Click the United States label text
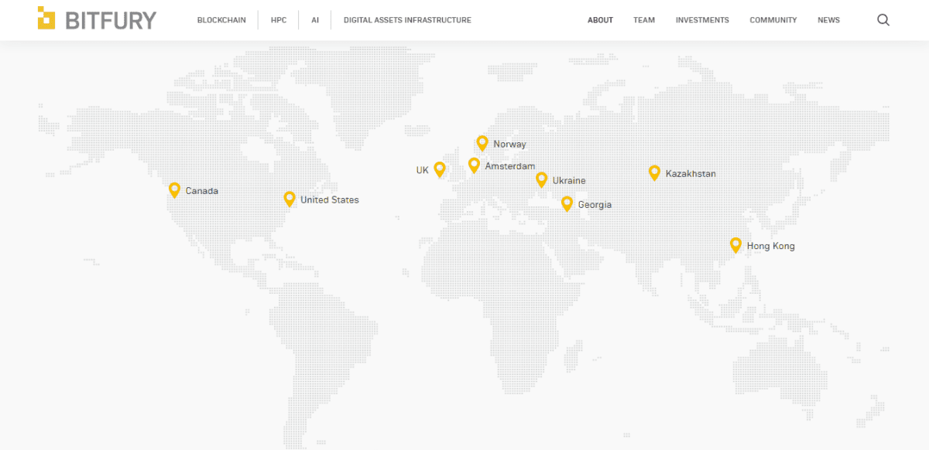Viewport: 929px width, 450px height. tap(330, 199)
